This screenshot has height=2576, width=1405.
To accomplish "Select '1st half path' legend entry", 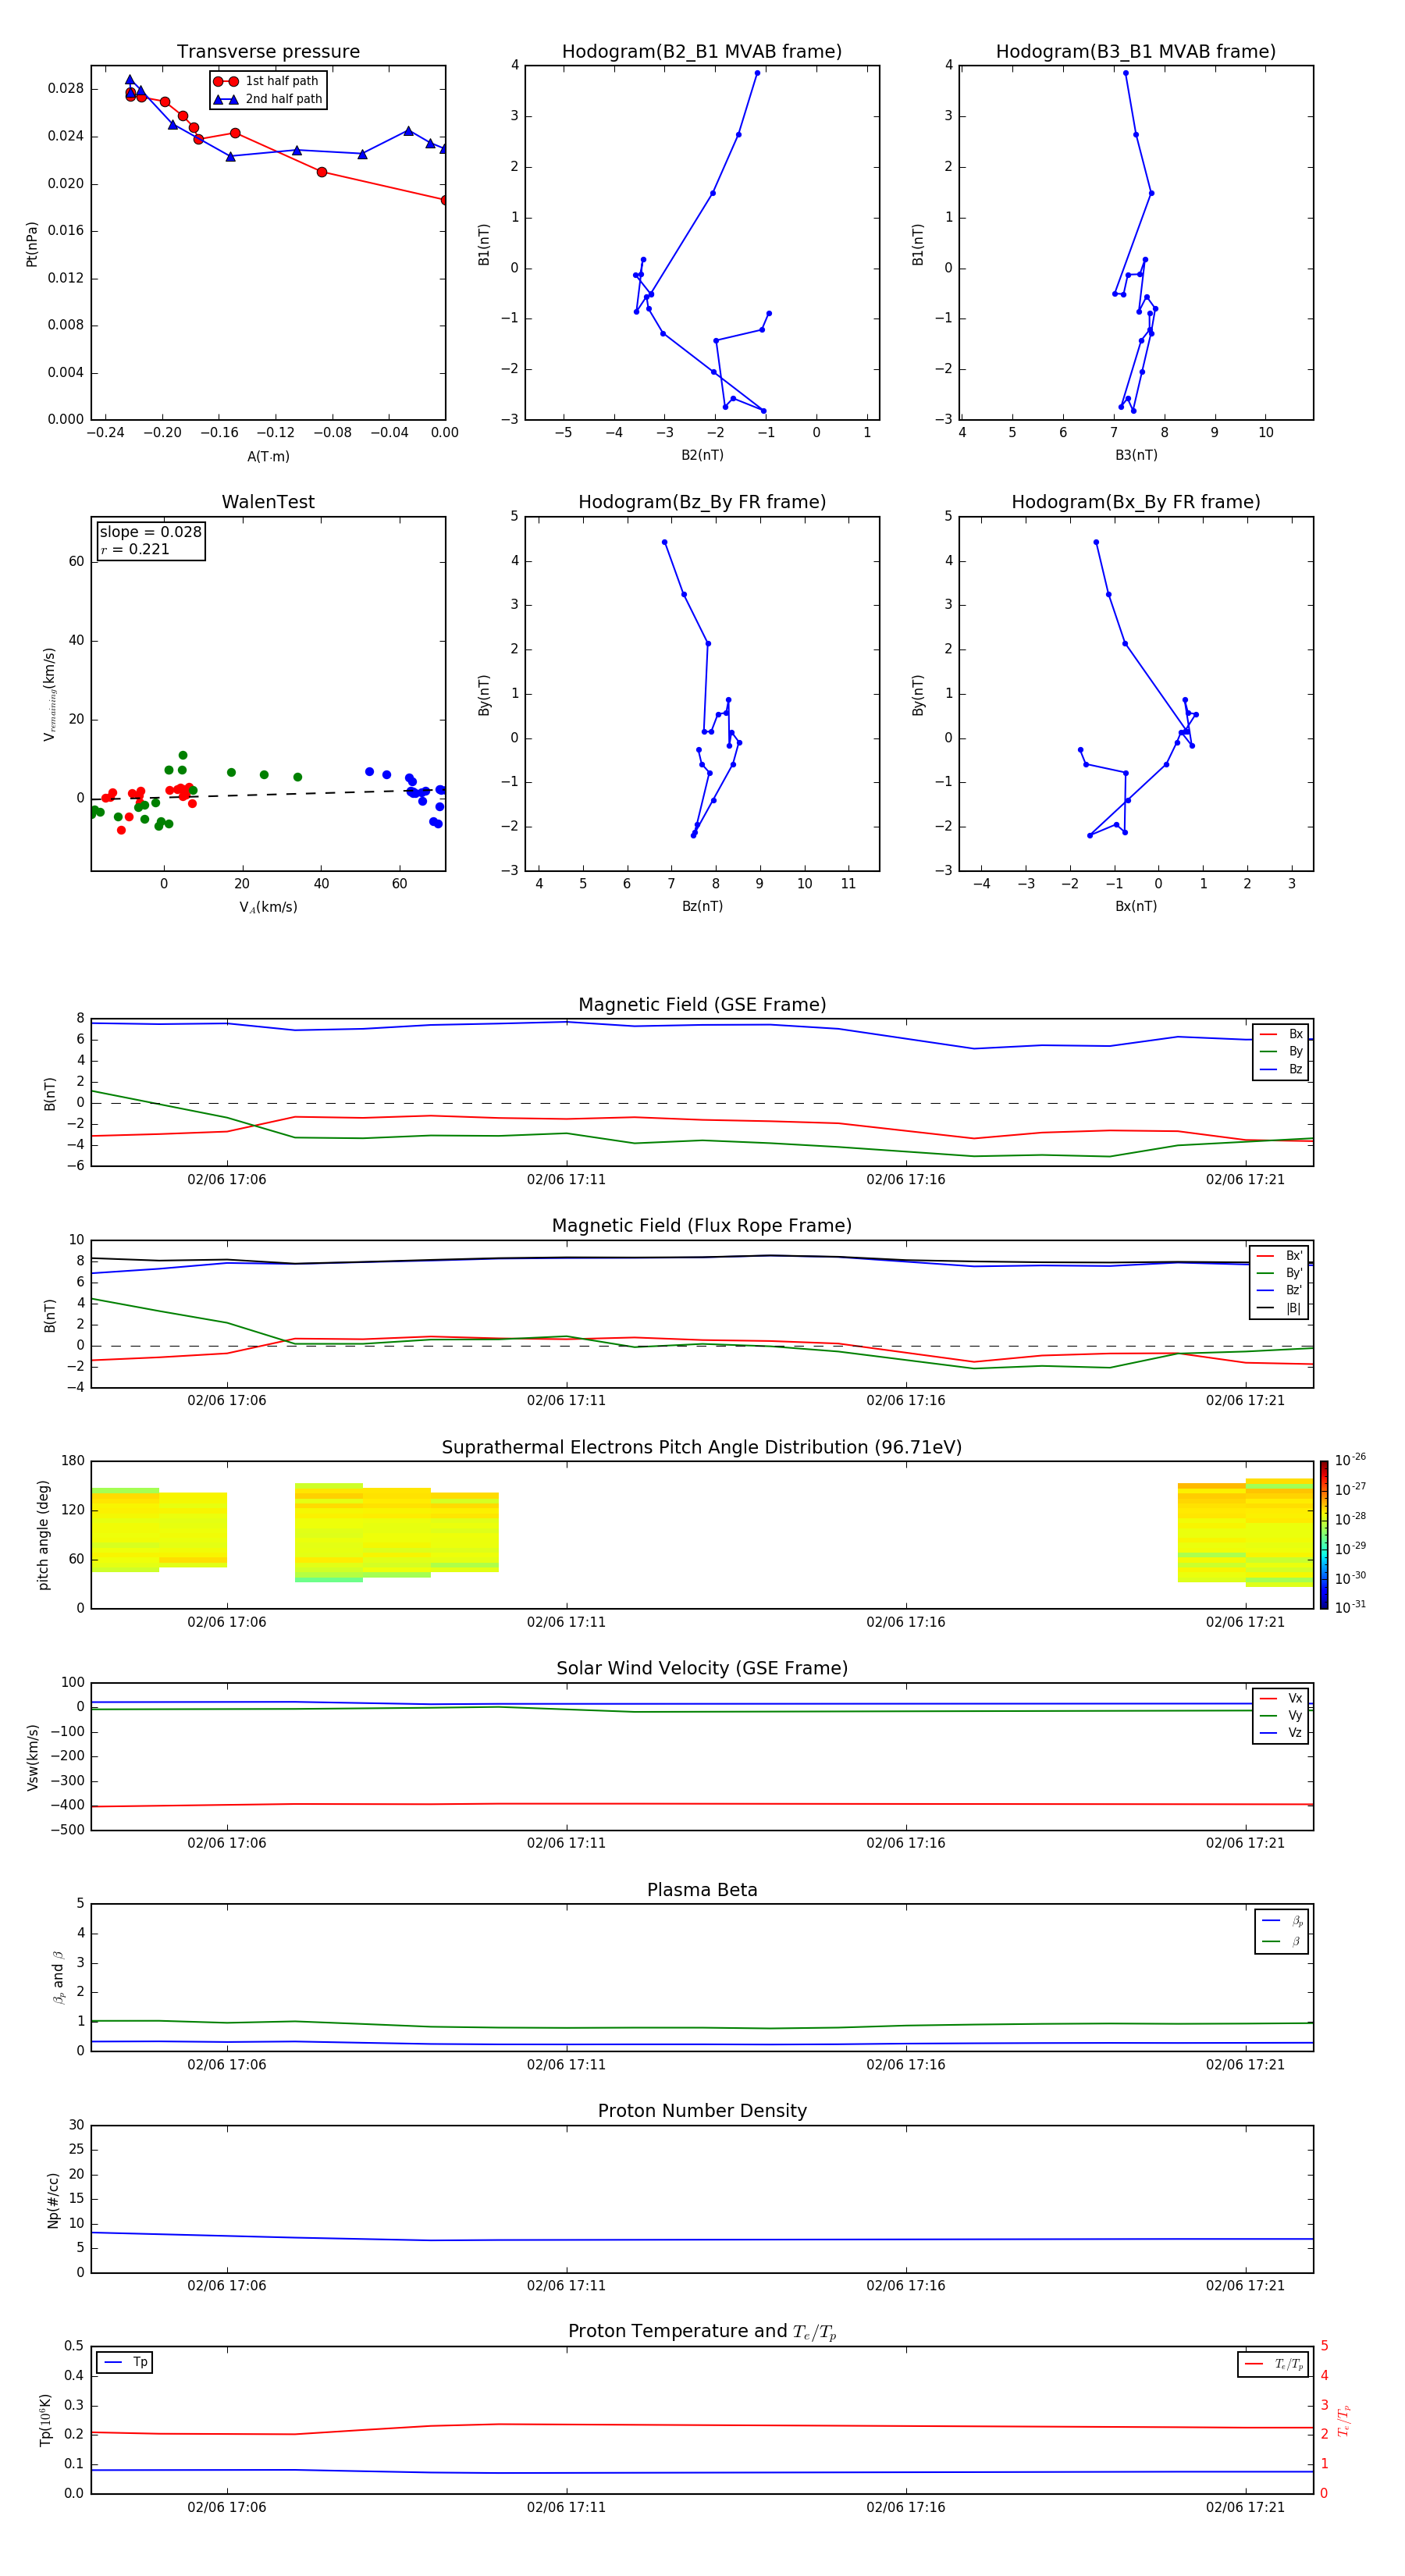I will point(267,81).
